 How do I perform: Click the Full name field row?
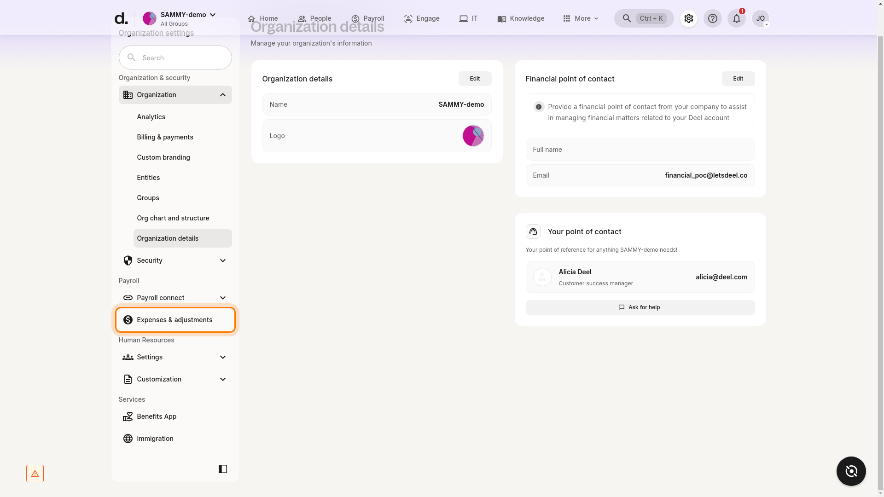(640, 150)
